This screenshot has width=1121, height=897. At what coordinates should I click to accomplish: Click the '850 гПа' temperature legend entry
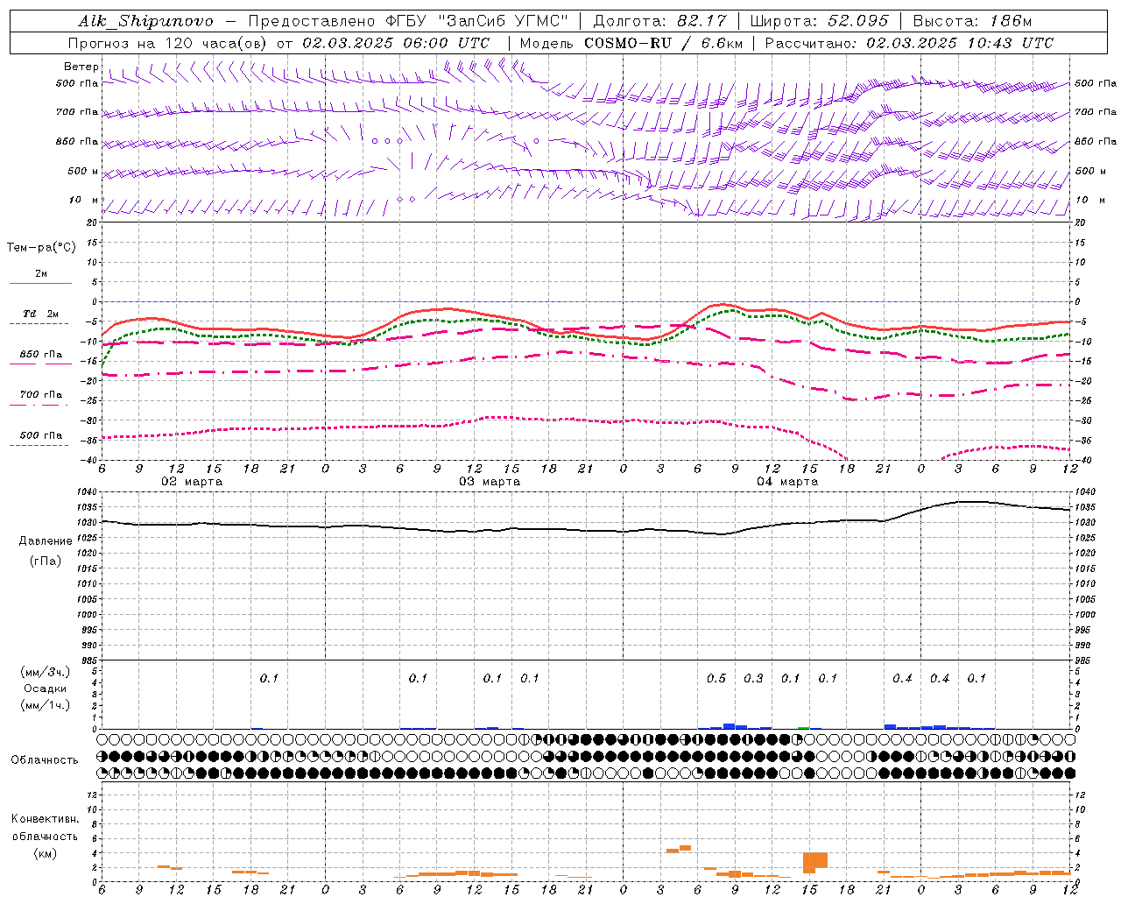(41, 354)
